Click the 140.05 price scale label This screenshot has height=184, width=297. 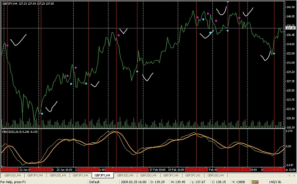pyautogui.click(x=290, y=17)
